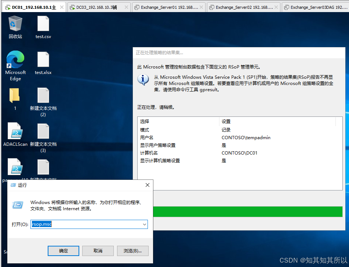
Task: Click CONTOSO\DC01 value
Action: tap(240, 153)
